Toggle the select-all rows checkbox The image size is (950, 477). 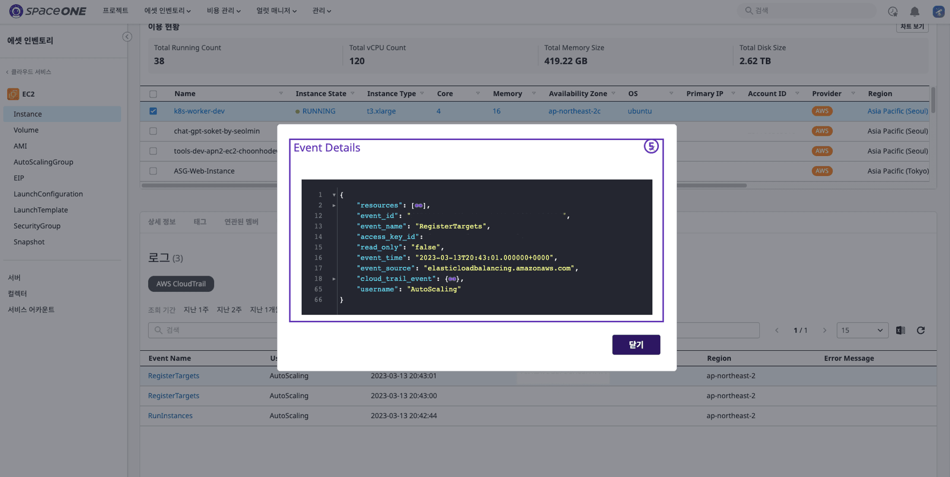coord(153,94)
